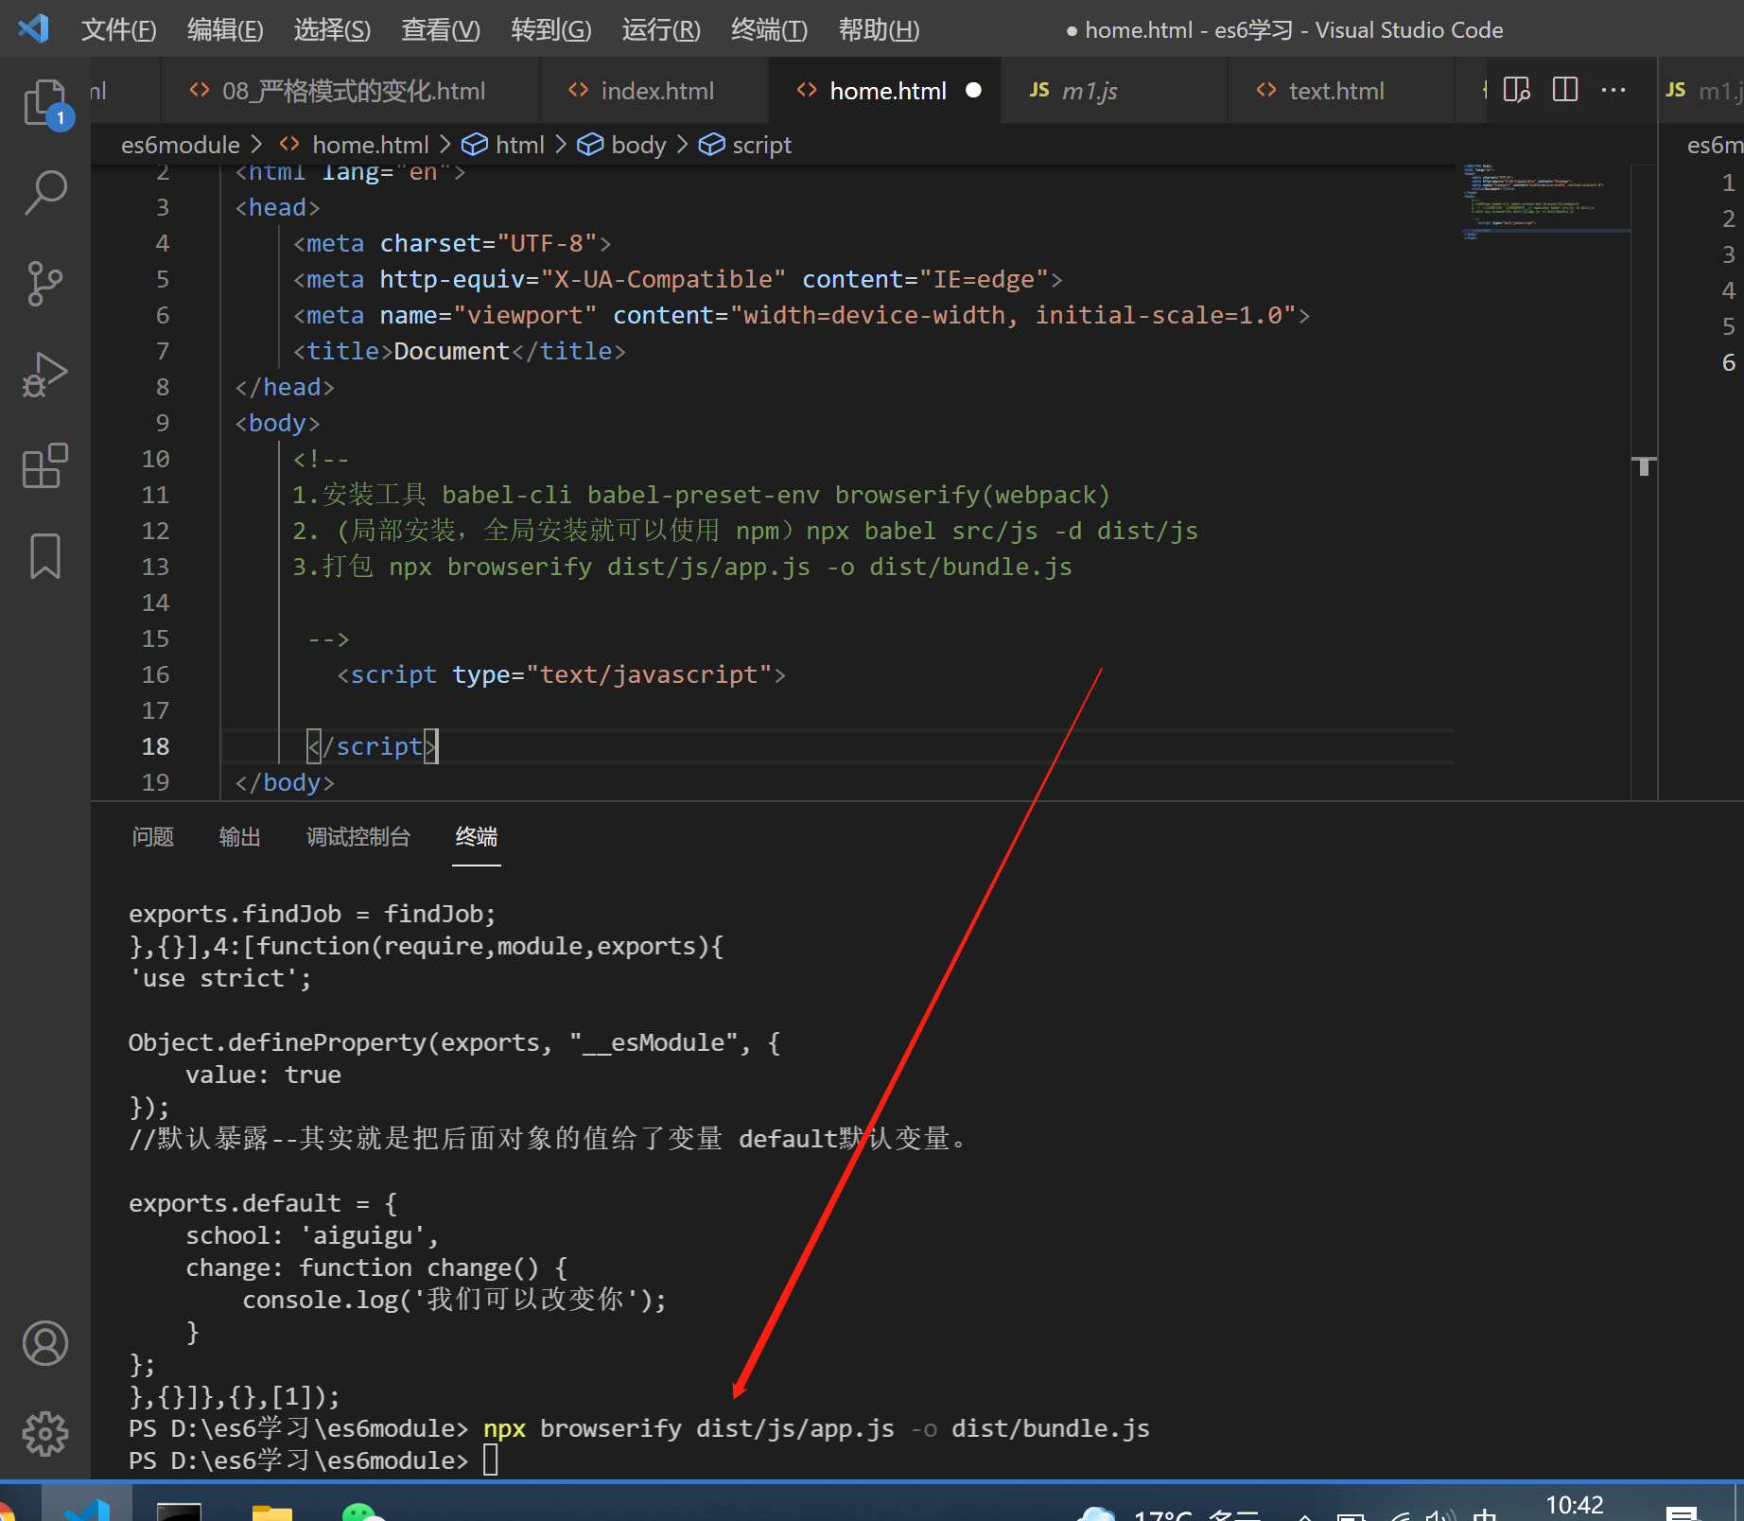Click line number 16 in the gutter
1744x1521 pixels.
[x=155, y=674]
